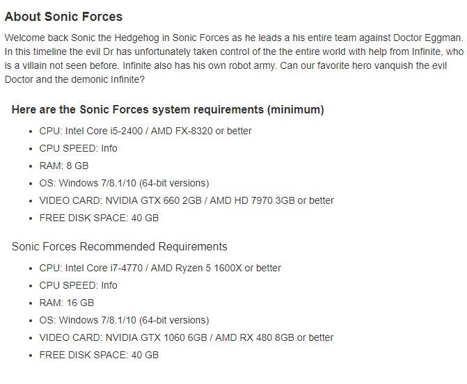Click the OS entry under recommended requirements

click(x=124, y=321)
